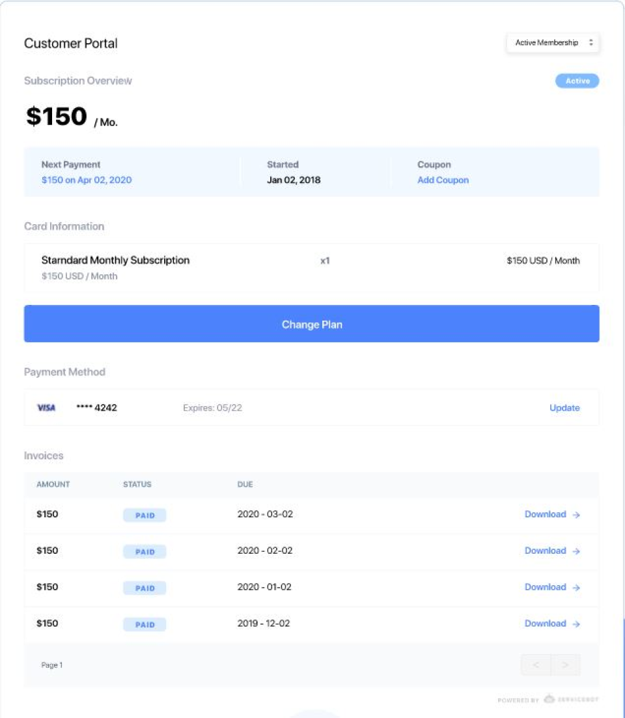The height and width of the screenshot is (718, 625).
Task: Open the Active Membership dropdown
Action: pos(553,43)
